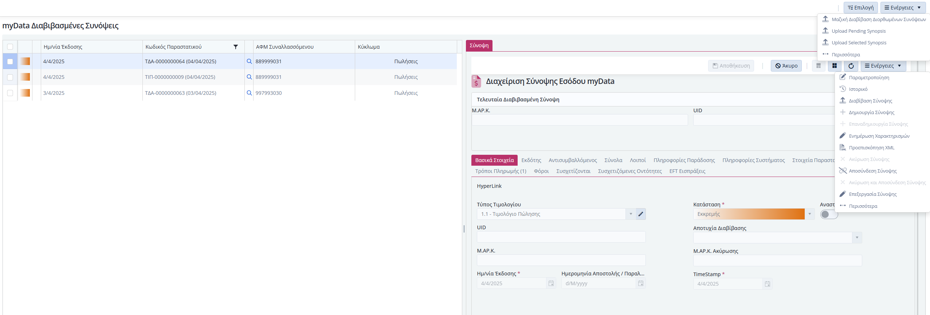Screen dimensions: 930x315
Task: Click the Άκυρο cancel button
Action: 786,66
